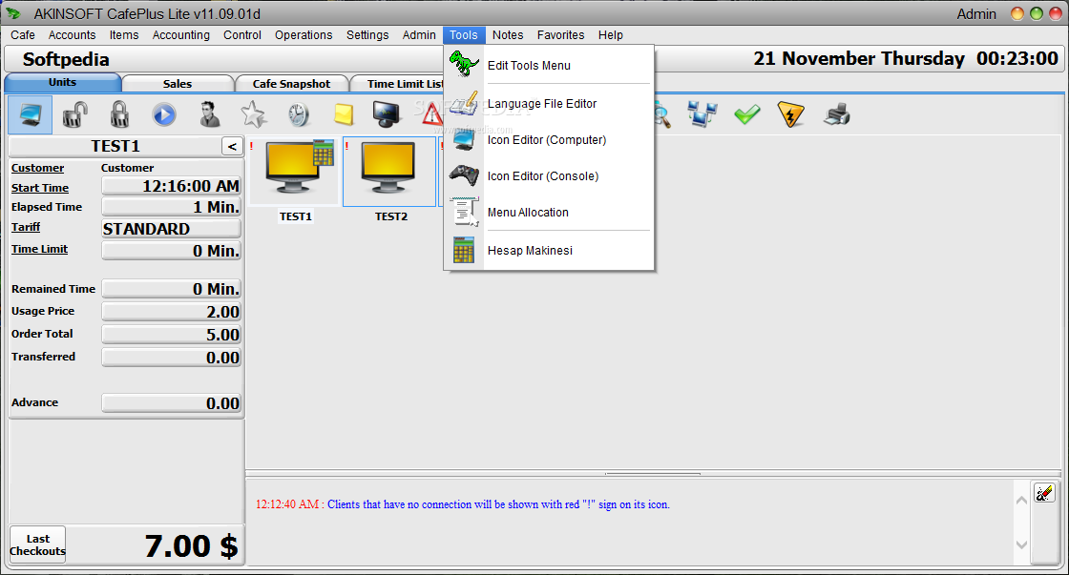Click the dinosaur icon for Edit Tools Menu
The height and width of the screenshot is (575, 1069).
464,65
